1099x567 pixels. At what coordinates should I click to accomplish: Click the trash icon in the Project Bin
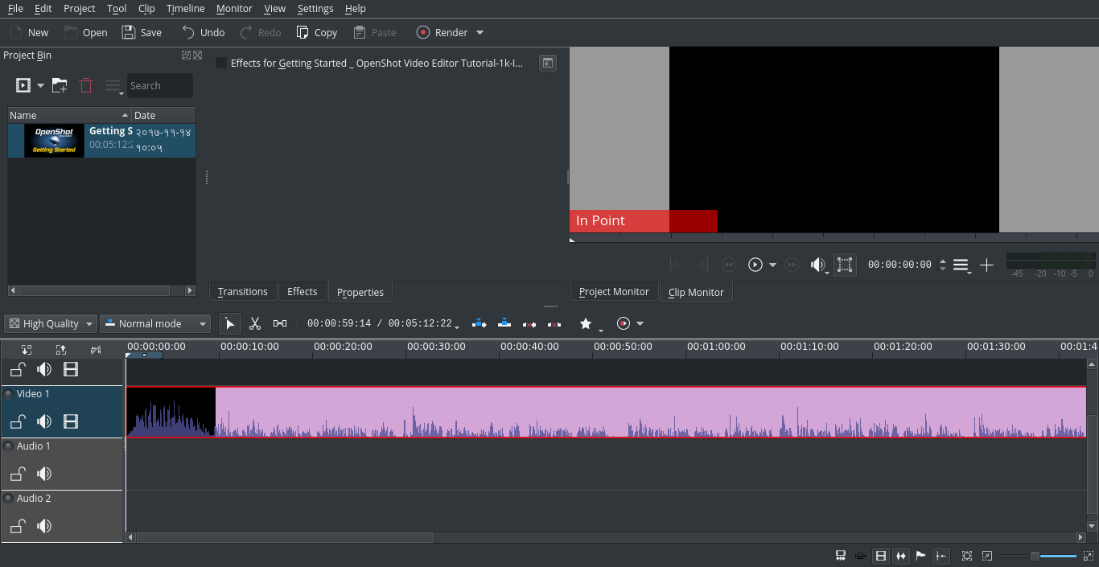[x=85, y=84]
